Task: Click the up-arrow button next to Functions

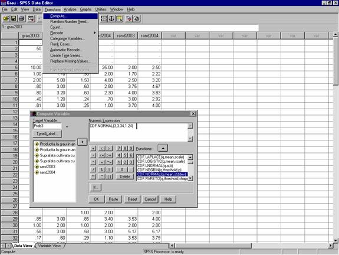Action: tap(163, 148)
